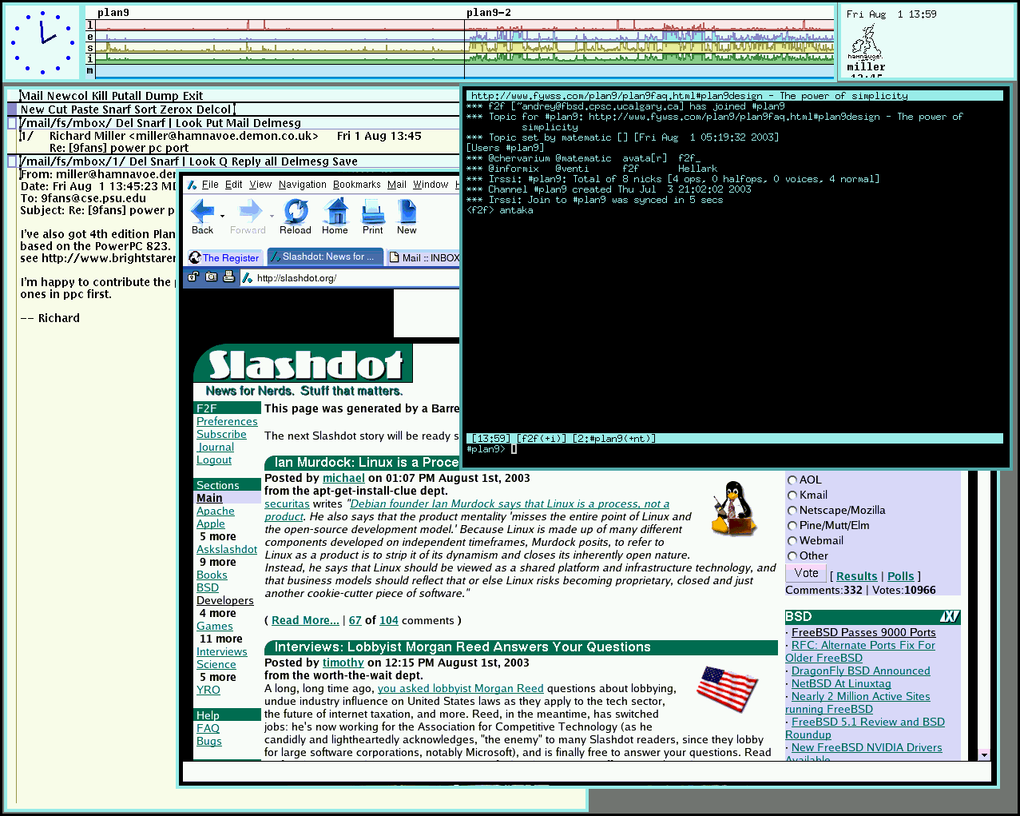Click Save in the message window tag
This screenshot has width=1020, height=816.
tap(344, 161)
